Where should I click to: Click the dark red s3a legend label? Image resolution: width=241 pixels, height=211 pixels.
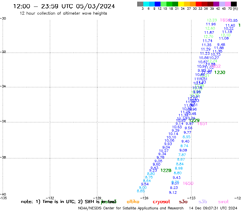183,202
